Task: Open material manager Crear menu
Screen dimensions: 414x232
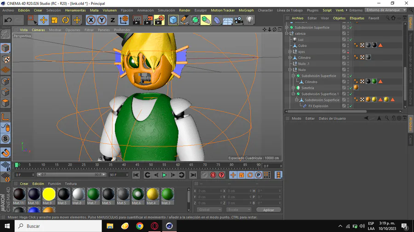Action: pyautogui.click(x=24, y=183)
